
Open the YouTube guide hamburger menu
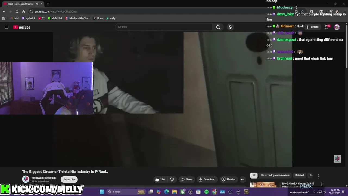click(x=7, y=27)
